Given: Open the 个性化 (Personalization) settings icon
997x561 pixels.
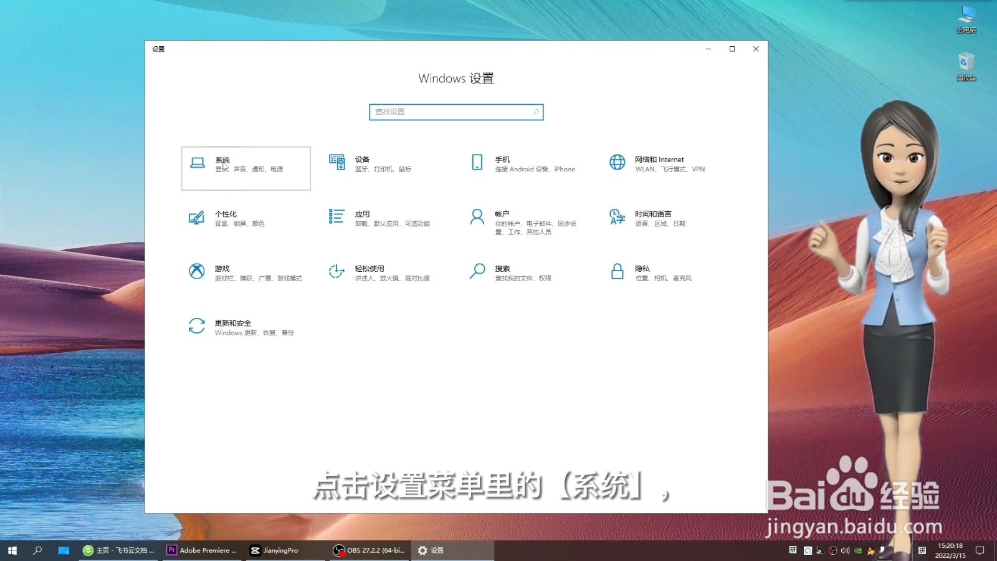Looking at the screenshot, I should point(196,218).
